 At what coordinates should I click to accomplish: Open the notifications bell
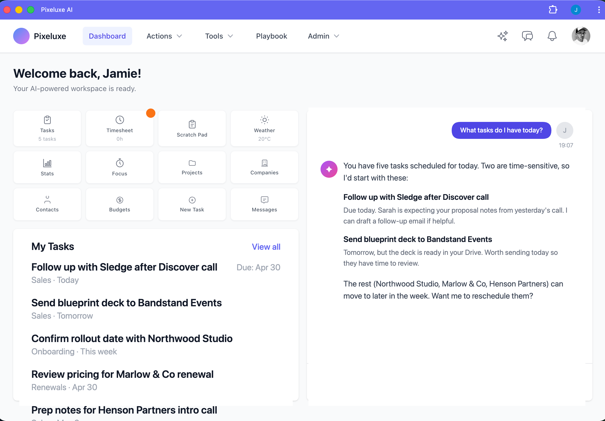tap(552, 36)
